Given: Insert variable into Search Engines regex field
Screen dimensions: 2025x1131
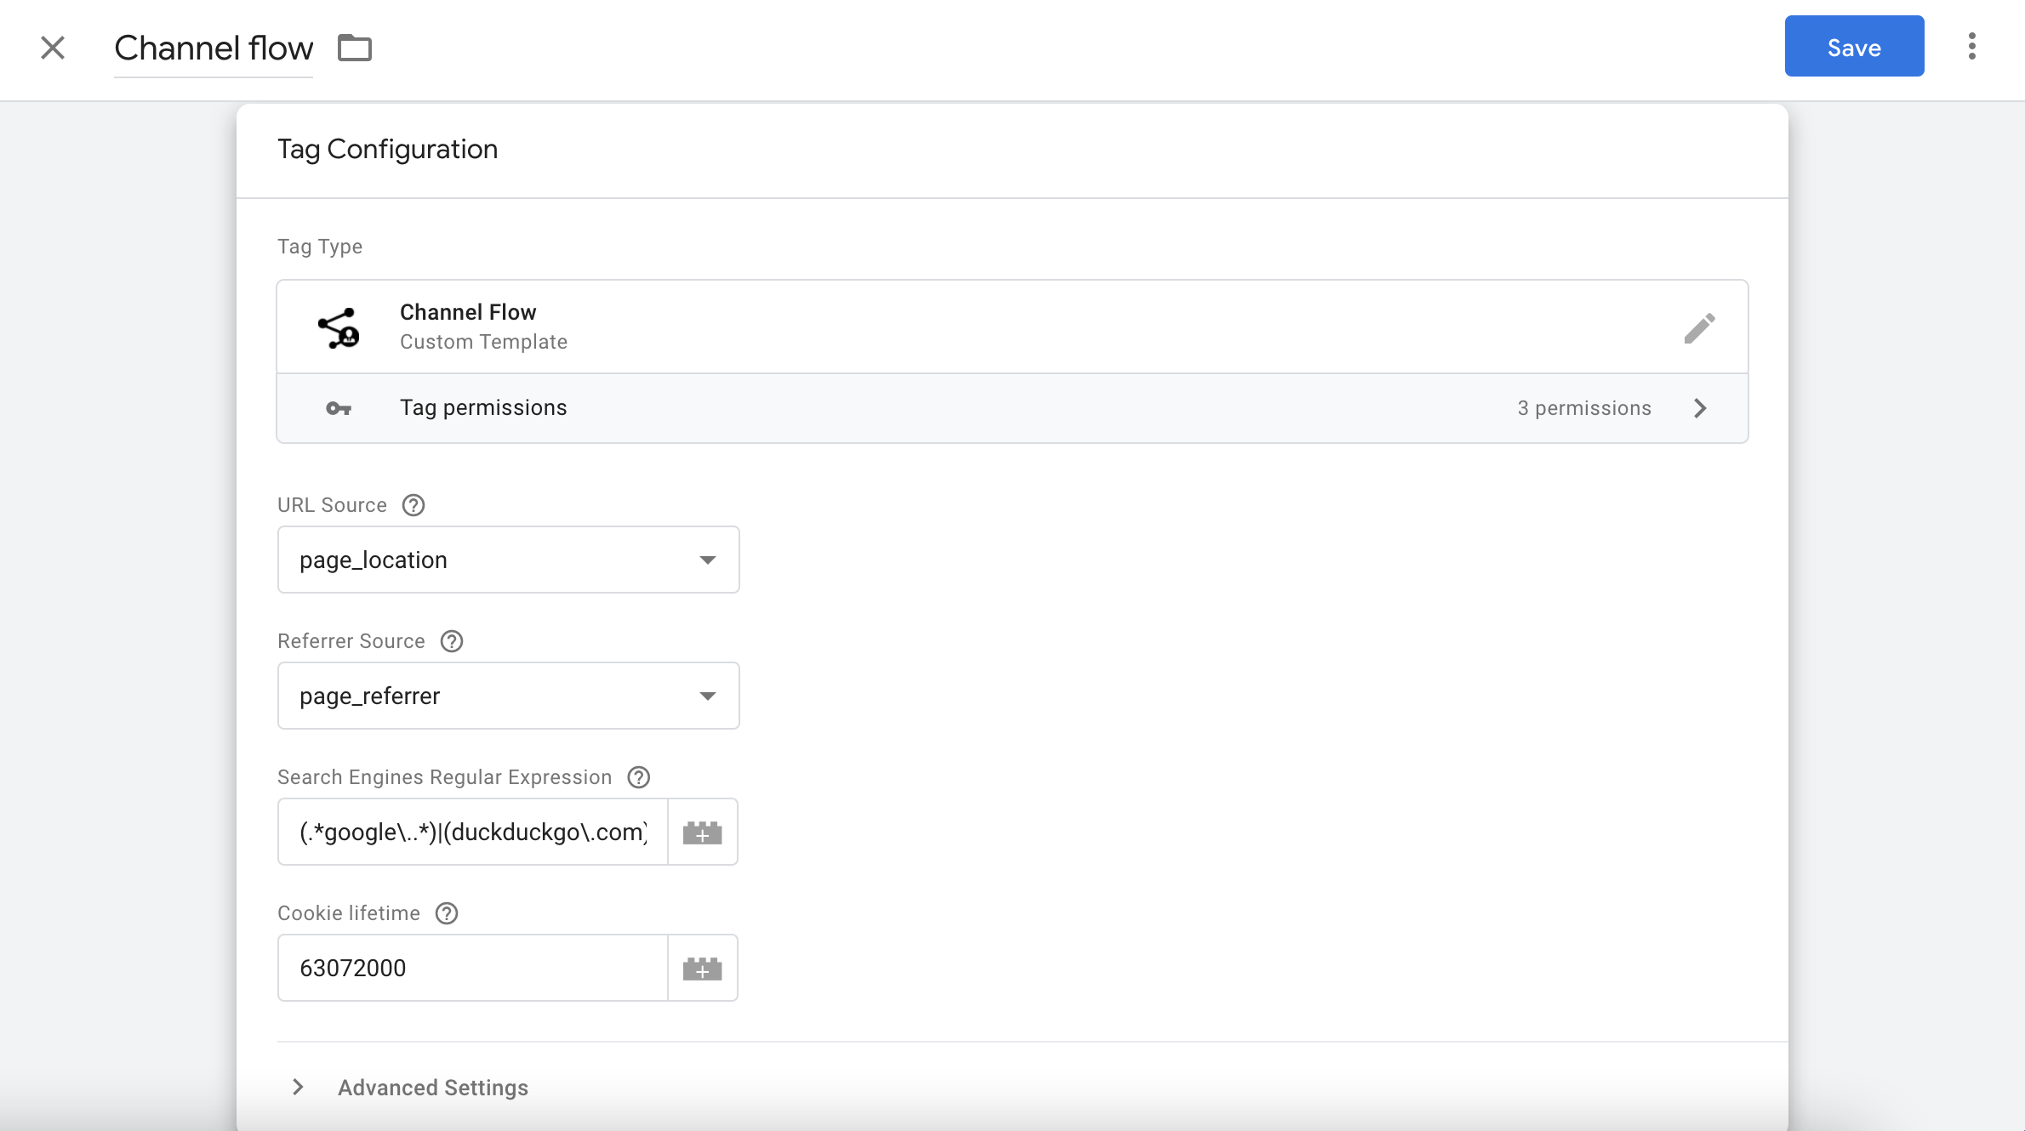Looking at the screenshot, I should point(703,832).
